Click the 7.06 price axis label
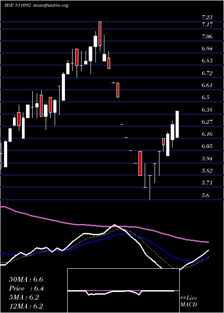The image size is (224, 313). pyautogui.click(x=207, y=37)
